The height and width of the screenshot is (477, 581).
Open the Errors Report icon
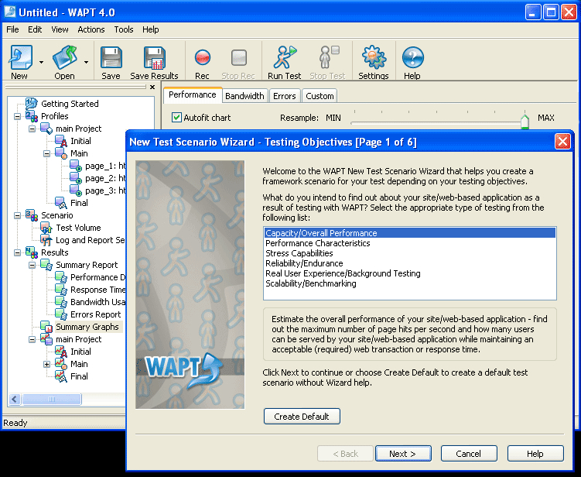click(x=61, y=314)
